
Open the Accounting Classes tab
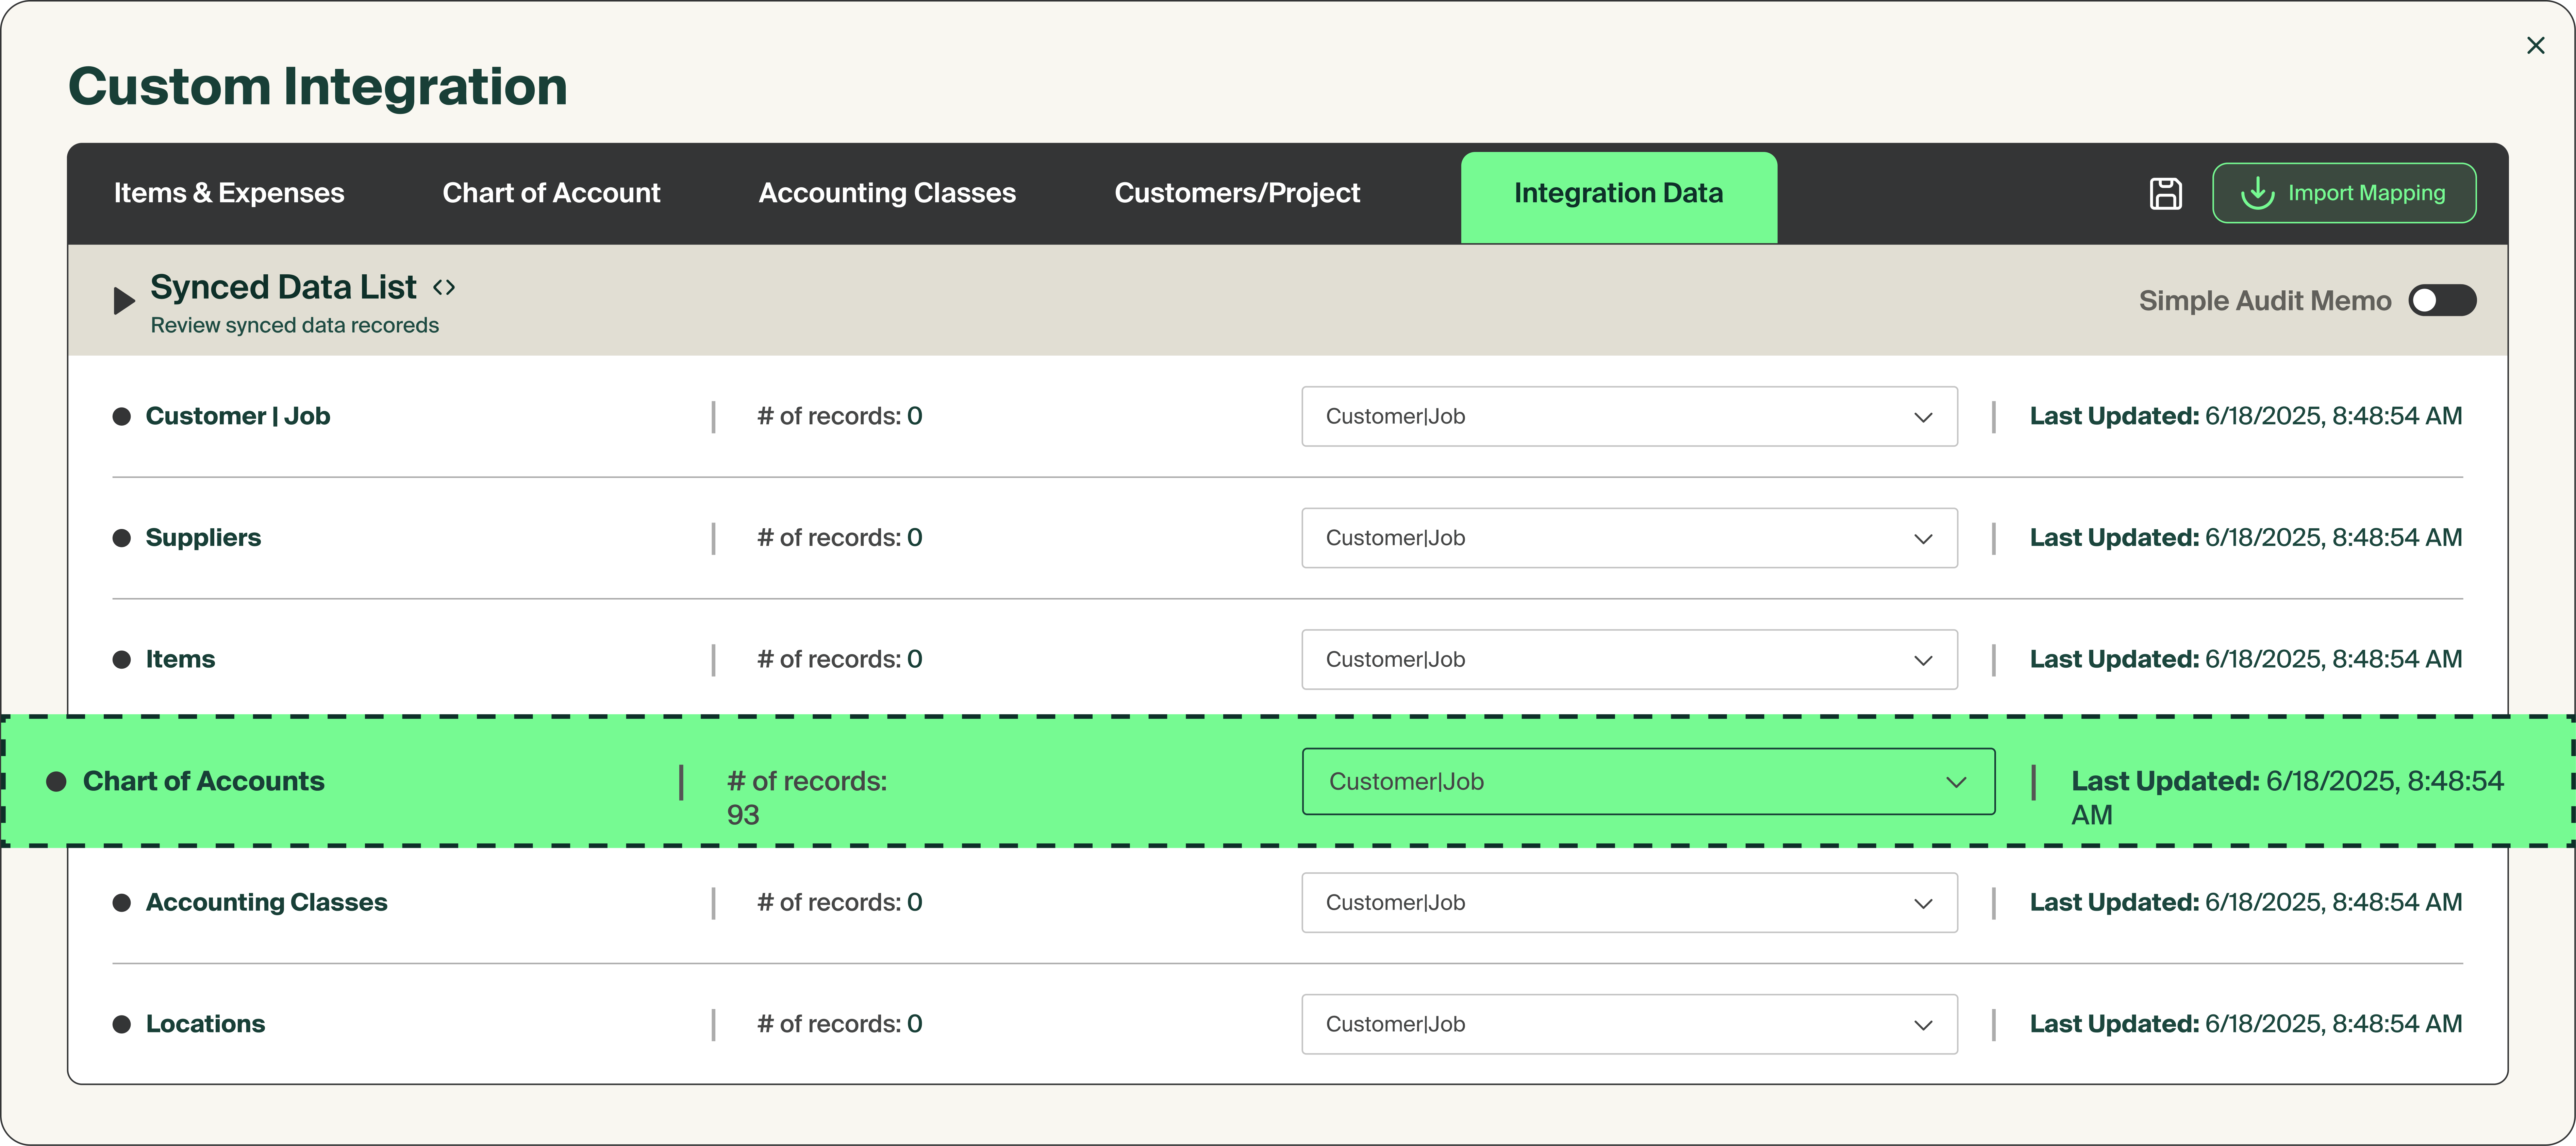click(x=887, y=193)
